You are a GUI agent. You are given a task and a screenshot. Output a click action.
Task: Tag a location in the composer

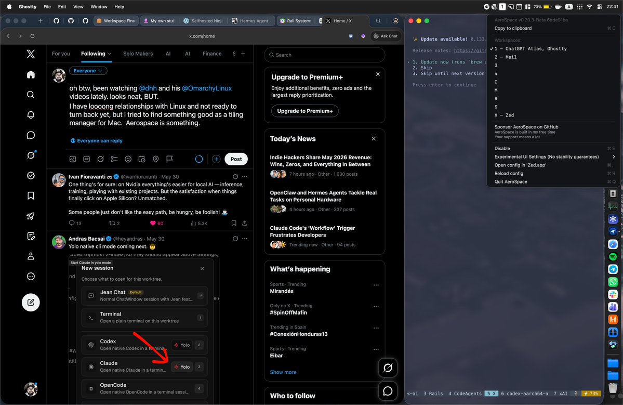pyautogui.click(x=156, y=159)
